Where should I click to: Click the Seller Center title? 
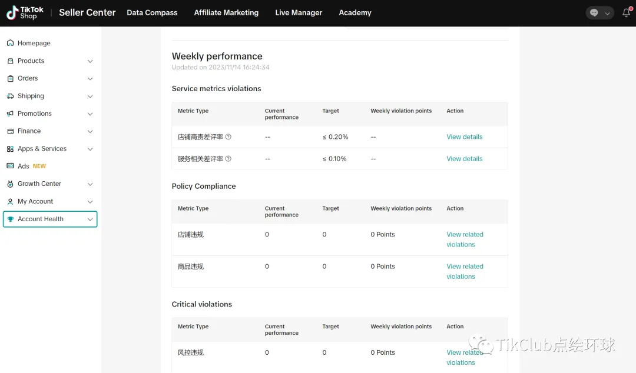click(x=87, y=12)
